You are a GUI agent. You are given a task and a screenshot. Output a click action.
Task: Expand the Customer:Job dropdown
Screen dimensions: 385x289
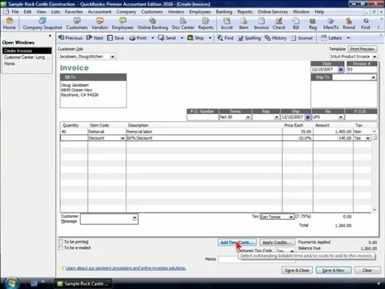(112, 57)
